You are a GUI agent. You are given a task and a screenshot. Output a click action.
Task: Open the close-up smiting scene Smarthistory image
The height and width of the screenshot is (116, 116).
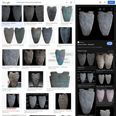point(11,58)
